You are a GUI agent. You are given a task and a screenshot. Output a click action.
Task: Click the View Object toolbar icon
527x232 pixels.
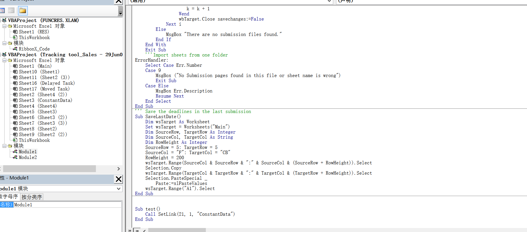click(11, 11)
